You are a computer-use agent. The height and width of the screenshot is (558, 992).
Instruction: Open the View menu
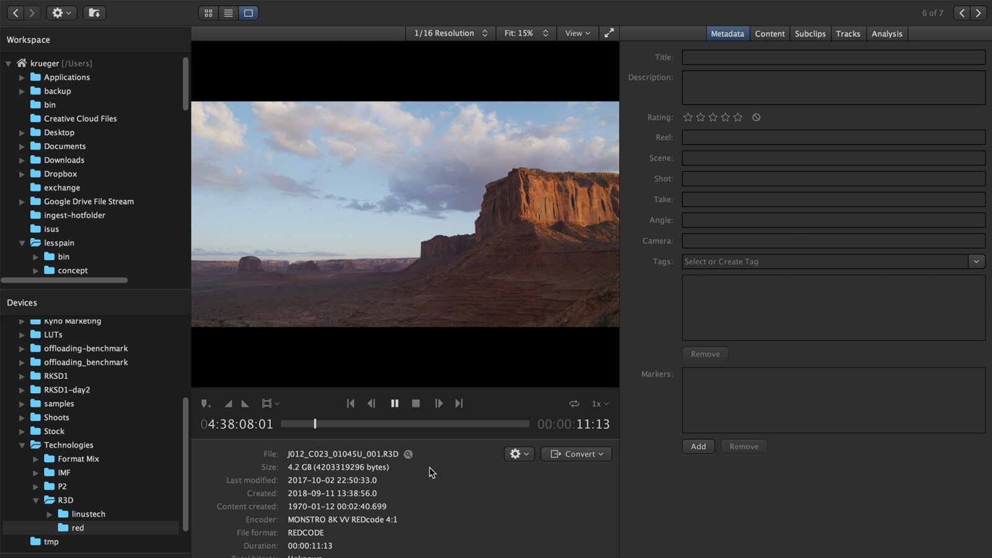pos(577,33)
